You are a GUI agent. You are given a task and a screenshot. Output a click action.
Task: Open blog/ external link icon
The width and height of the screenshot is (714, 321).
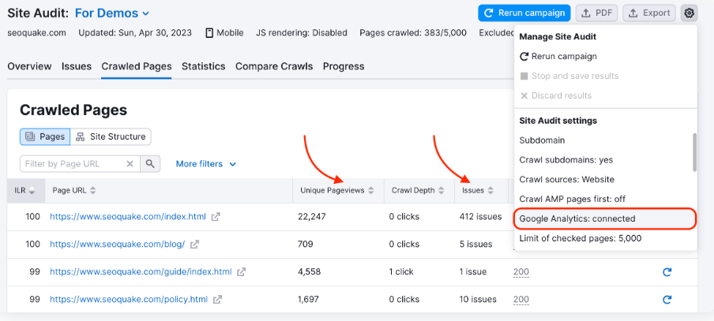194,244
